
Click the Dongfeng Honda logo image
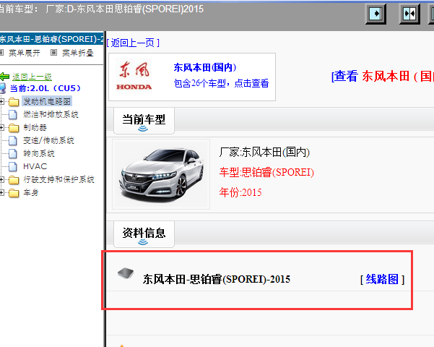[134, 77]
